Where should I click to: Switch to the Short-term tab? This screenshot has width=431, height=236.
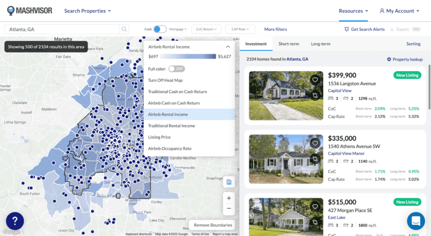click(288, 44)
